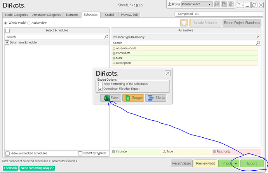Click the Excel icon in Export Options
This screenshot has width=268, height=173.
pos(107,98)
